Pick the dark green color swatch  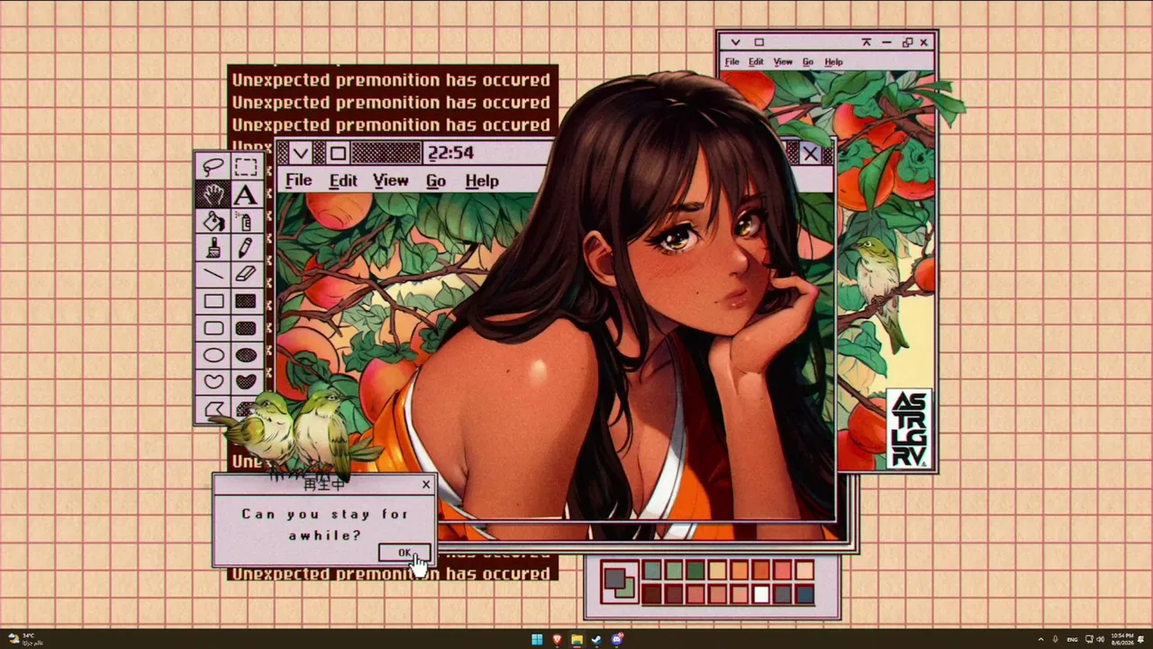point(695,571)
